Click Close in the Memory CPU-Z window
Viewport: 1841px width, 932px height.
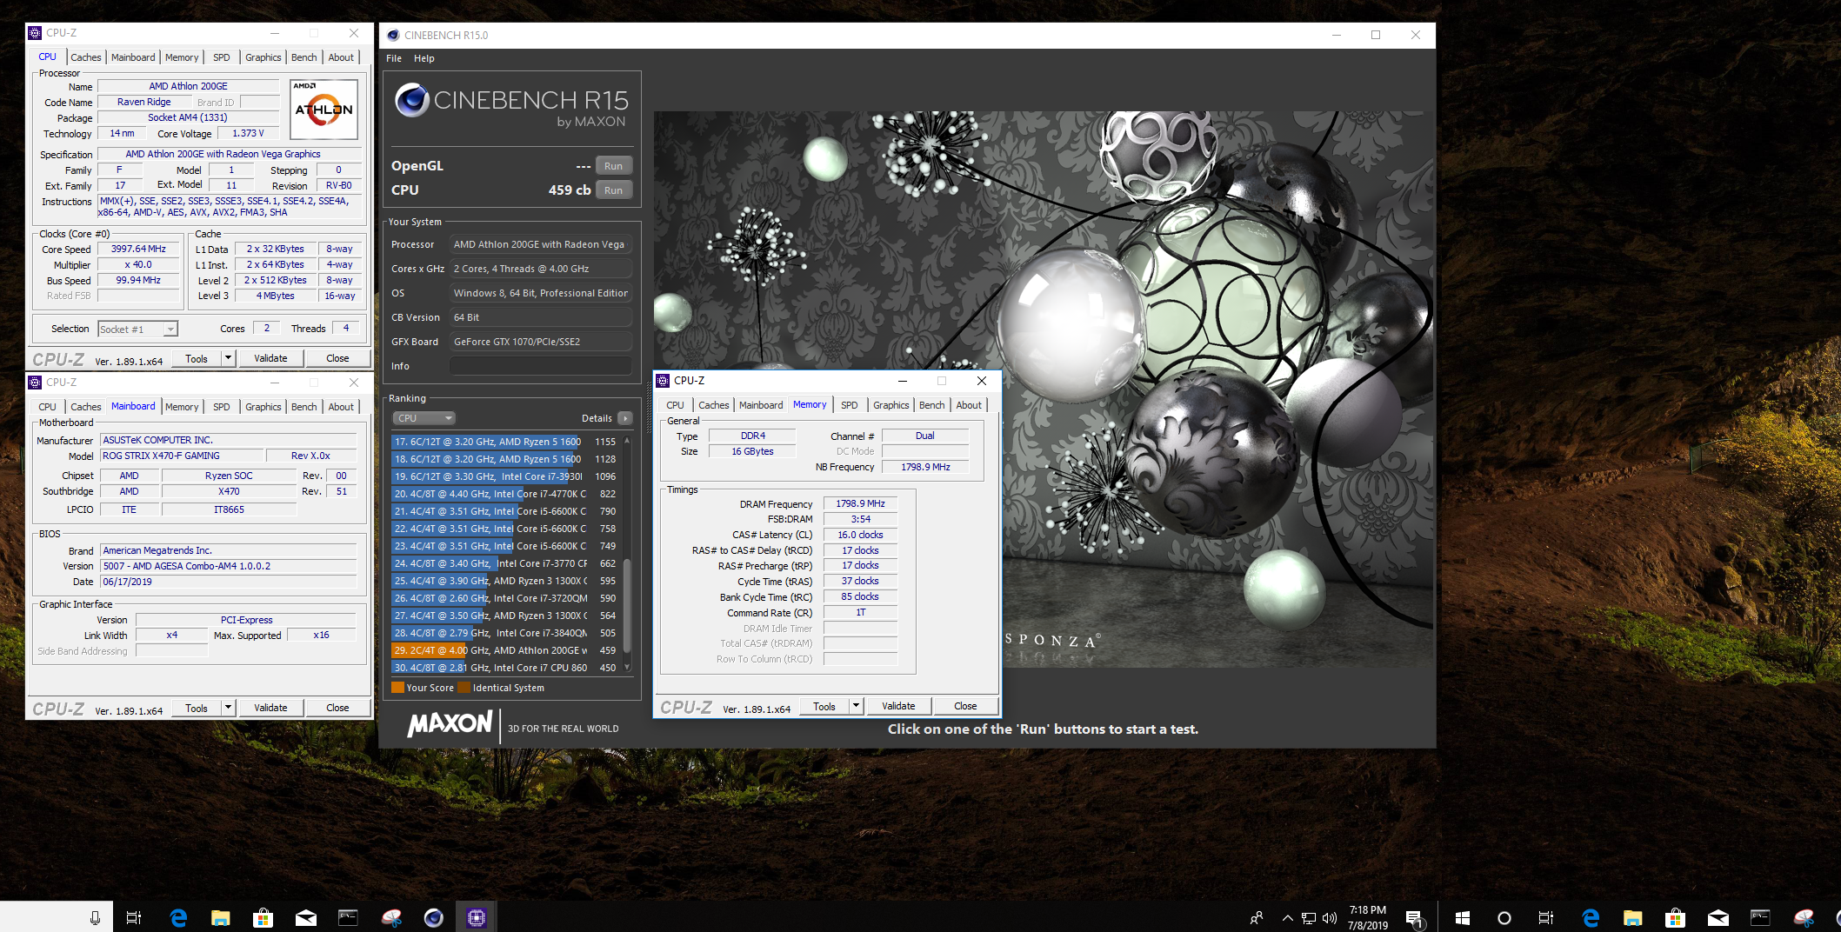[965, 706]
